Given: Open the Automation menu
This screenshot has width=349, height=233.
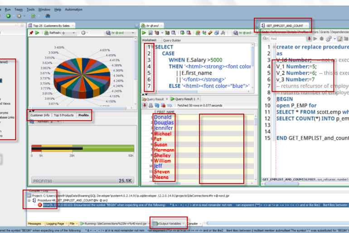Looking at the screenshot, I should [x=73, y=10].
